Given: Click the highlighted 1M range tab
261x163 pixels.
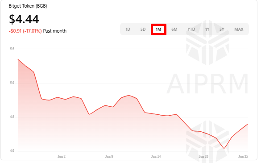Looking at the screenshot, I should coord(158,29).
